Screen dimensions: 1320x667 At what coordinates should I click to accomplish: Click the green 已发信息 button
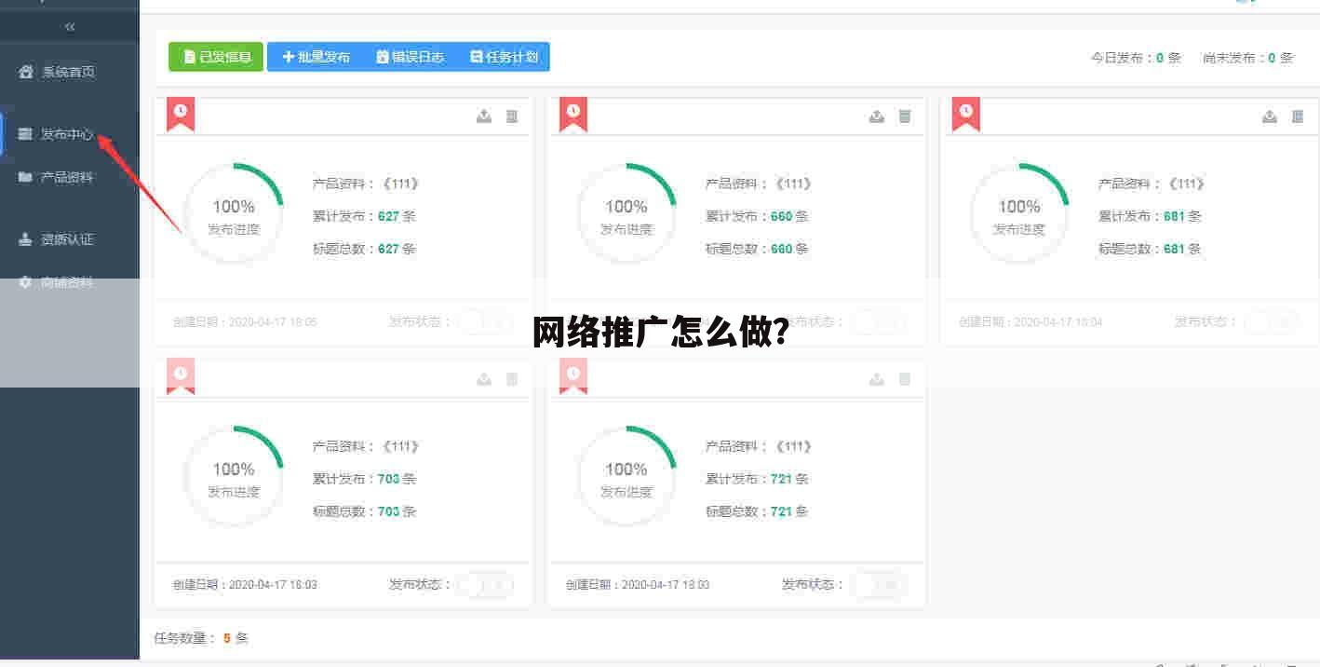point(215,56)
